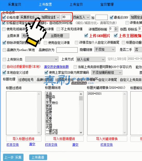142x161 pixels.
Task: Open the 不添加编码前缀 dropdown
Action: point(107,73)
